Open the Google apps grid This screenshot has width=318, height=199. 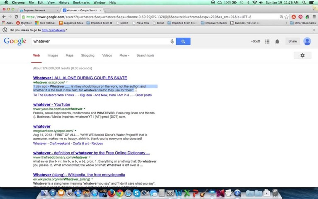pos(267,41)
